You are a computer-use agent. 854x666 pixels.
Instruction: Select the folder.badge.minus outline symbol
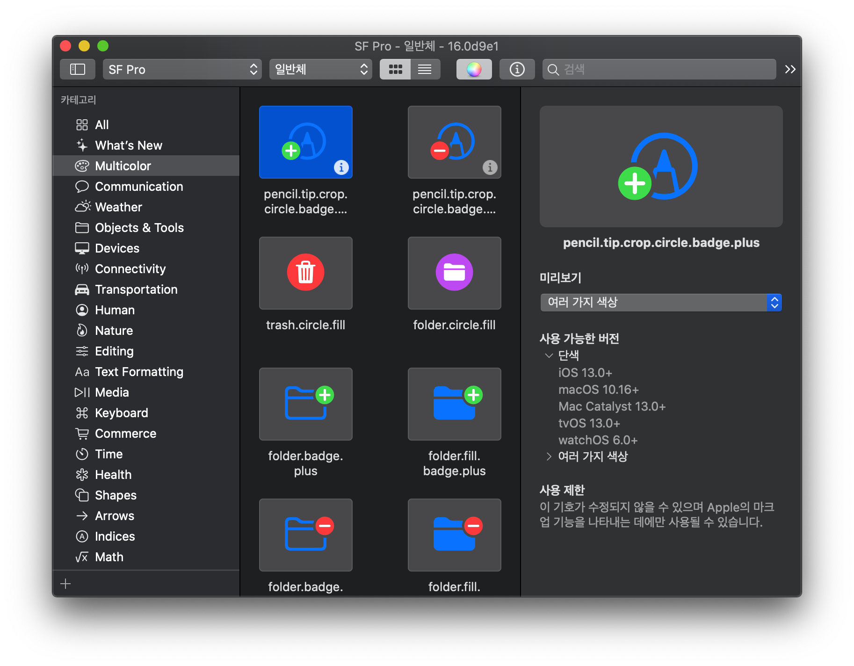click(306, 535)
